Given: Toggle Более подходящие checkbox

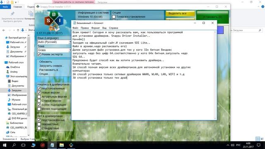Looking at the screenshot, I should pos(39,105).
